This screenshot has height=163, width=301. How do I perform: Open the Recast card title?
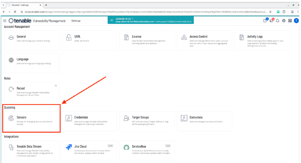pyautogui.click(x=21, y=88)
